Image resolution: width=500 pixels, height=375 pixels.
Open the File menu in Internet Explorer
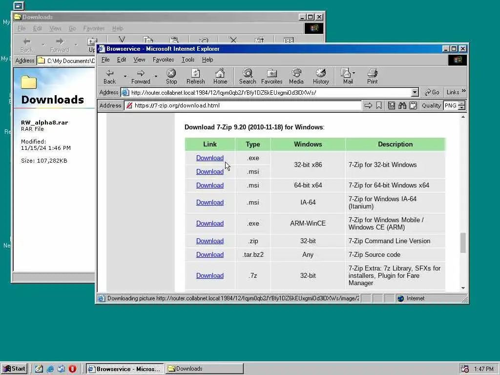[105, 60]
